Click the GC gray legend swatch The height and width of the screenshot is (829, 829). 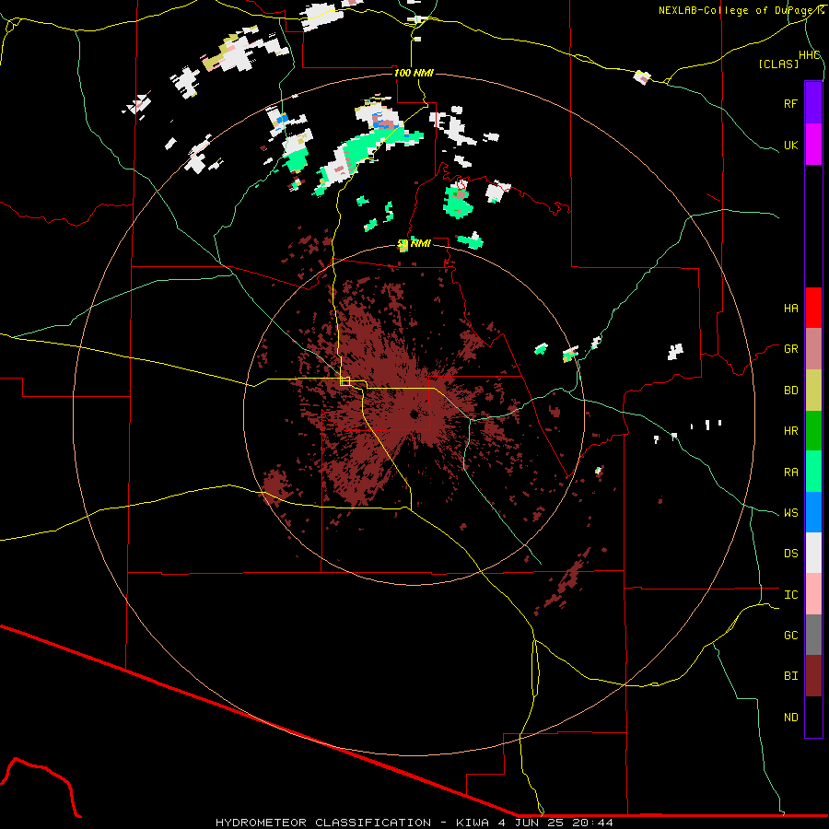pyautogui.click(x=813, y=635)
